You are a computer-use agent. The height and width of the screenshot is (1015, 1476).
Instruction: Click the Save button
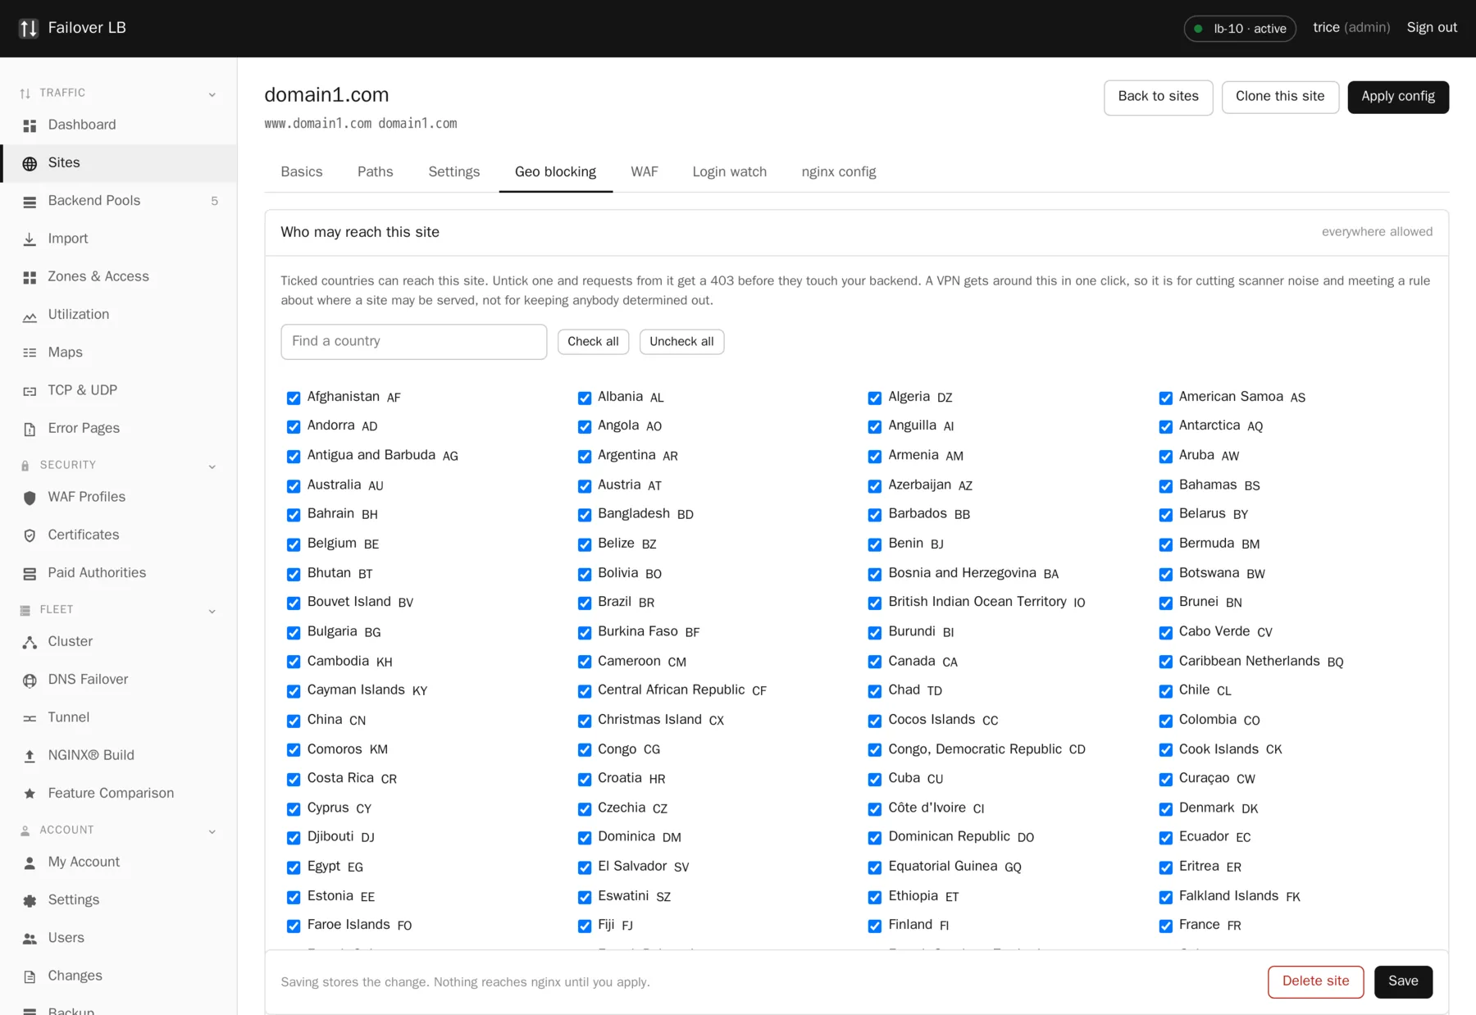(1403, 981)
